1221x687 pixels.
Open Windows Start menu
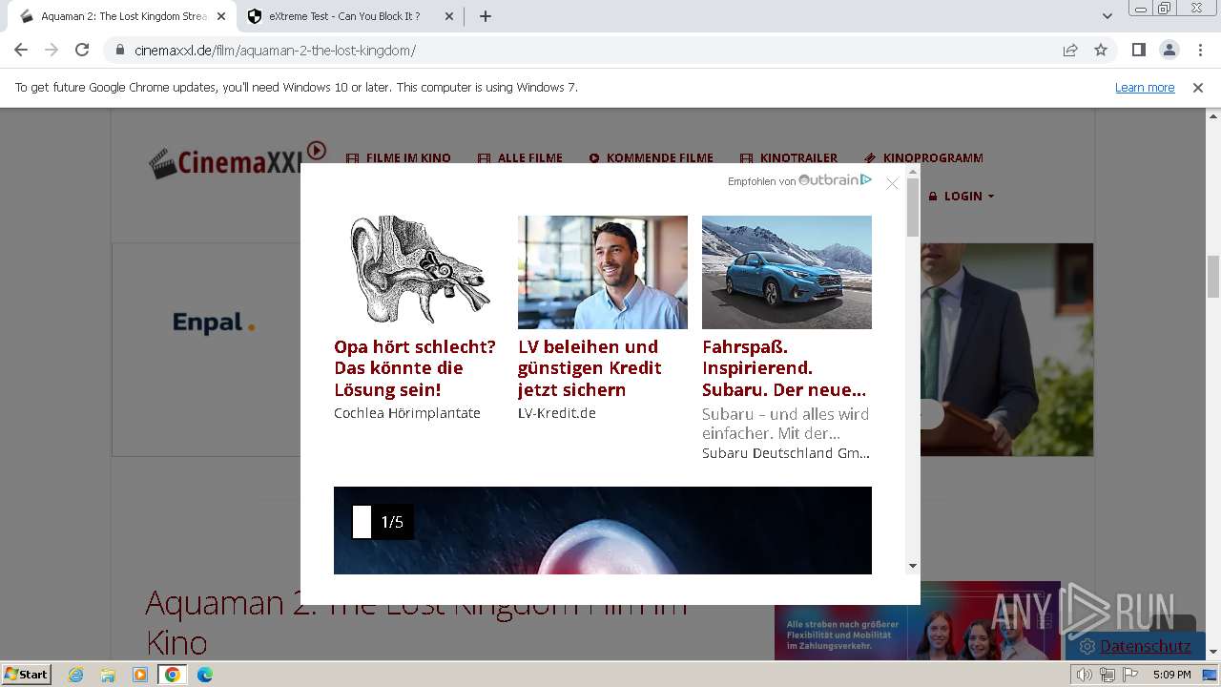tap(26, 675)
